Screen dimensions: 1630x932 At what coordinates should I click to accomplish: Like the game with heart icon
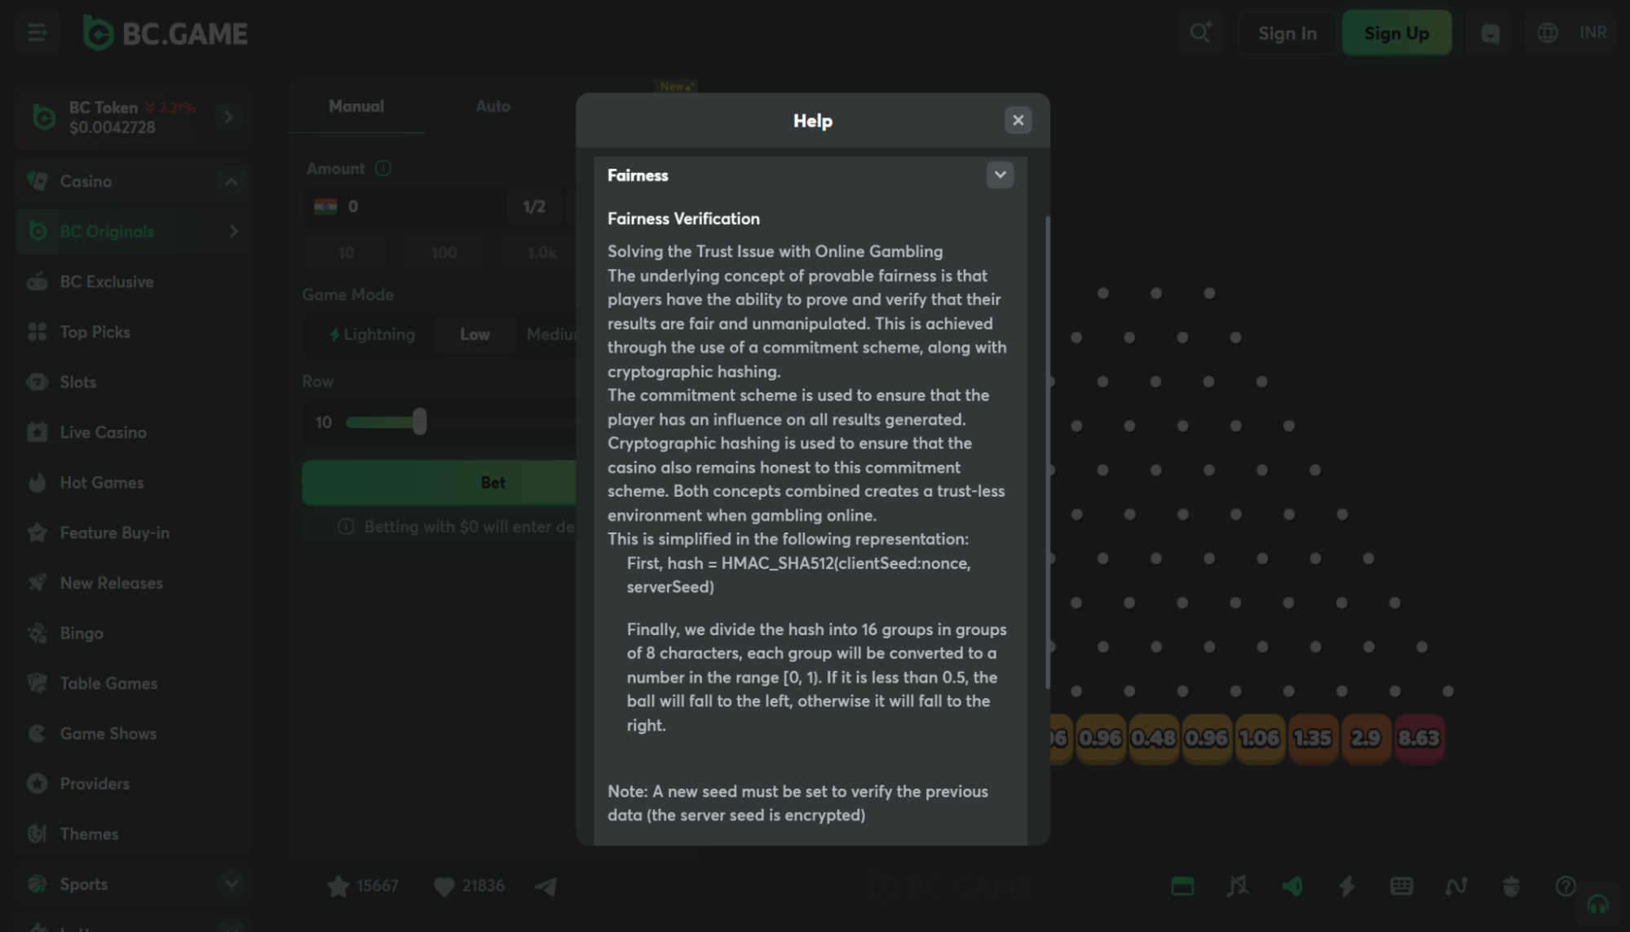pos(444,886)
